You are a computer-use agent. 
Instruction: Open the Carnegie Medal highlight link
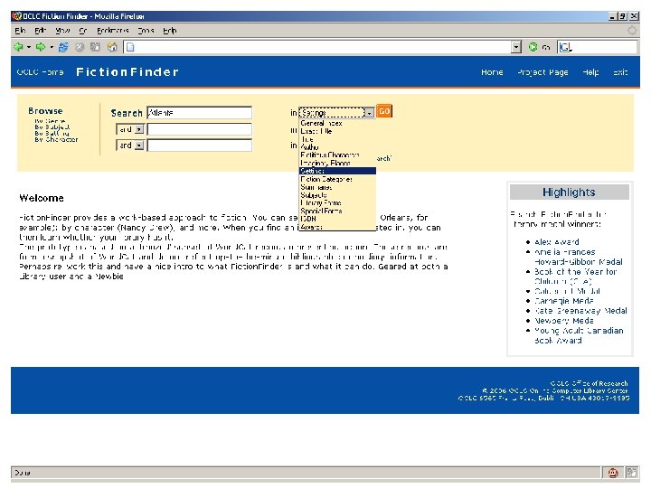pos(564,301)
